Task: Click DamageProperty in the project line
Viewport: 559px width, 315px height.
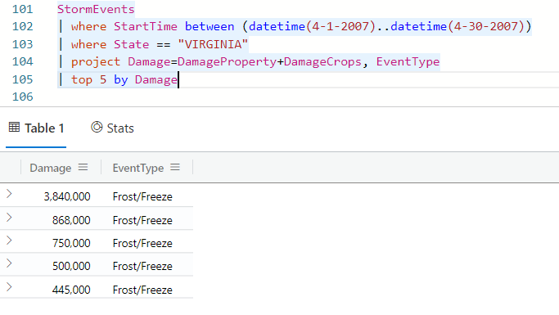Action: pyautogui.click(x=227, y=62)
